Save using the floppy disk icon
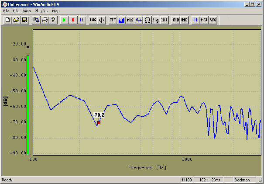264x184 pixels. click(x=24, y=20)
